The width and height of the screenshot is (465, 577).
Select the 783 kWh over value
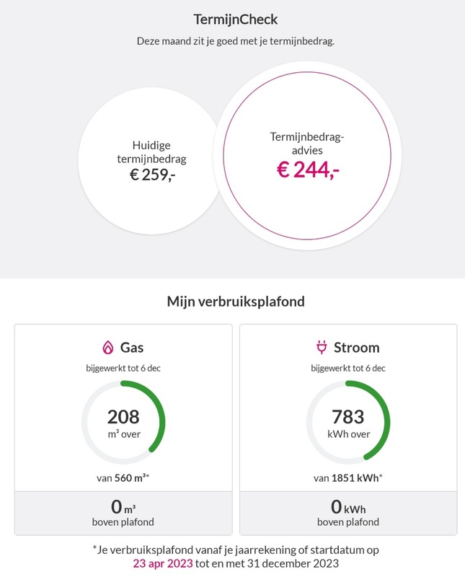click(348, 423)
